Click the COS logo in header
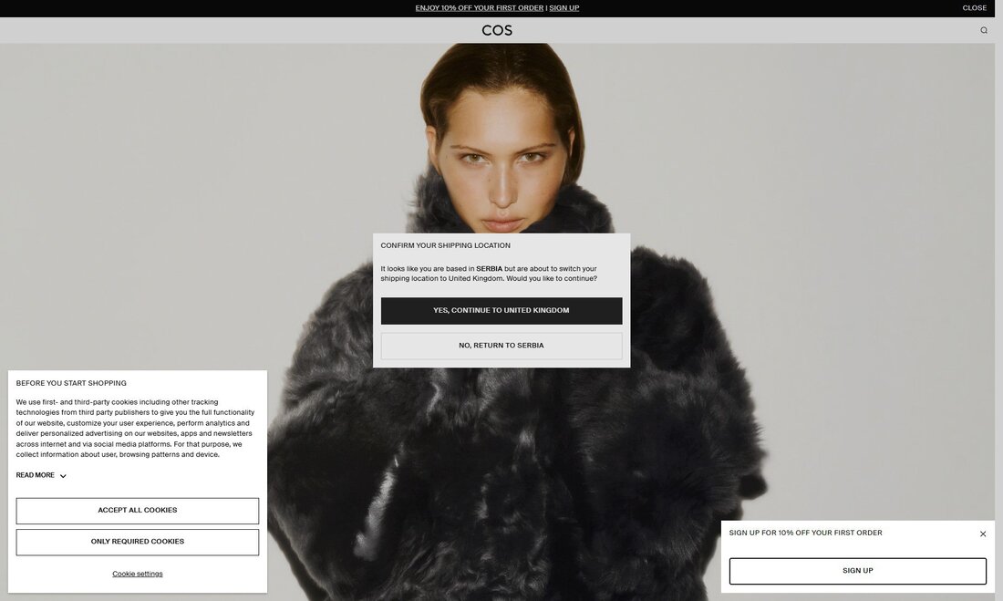 pyautogui.click(x=497, y=30)
